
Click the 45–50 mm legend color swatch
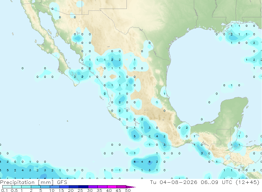tap(121, 187)
